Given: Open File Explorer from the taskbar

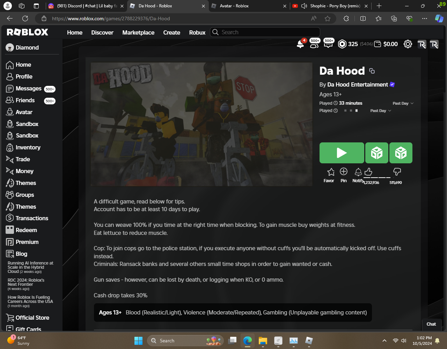Looking at the screenshot, I should (x=263, y=341).
